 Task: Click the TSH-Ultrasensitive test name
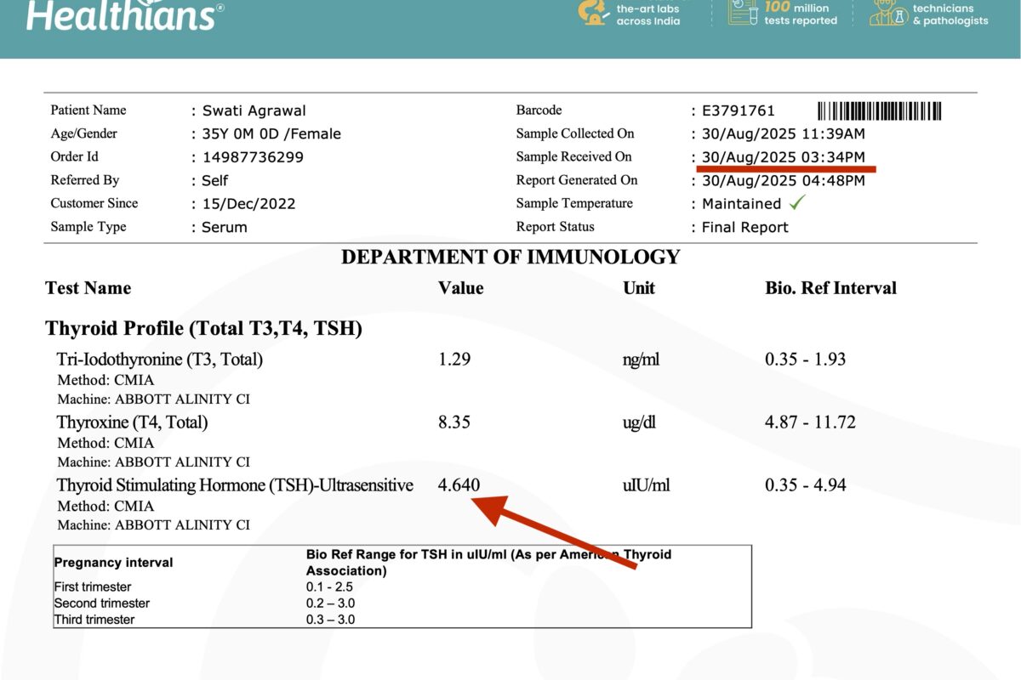[235, 485]
